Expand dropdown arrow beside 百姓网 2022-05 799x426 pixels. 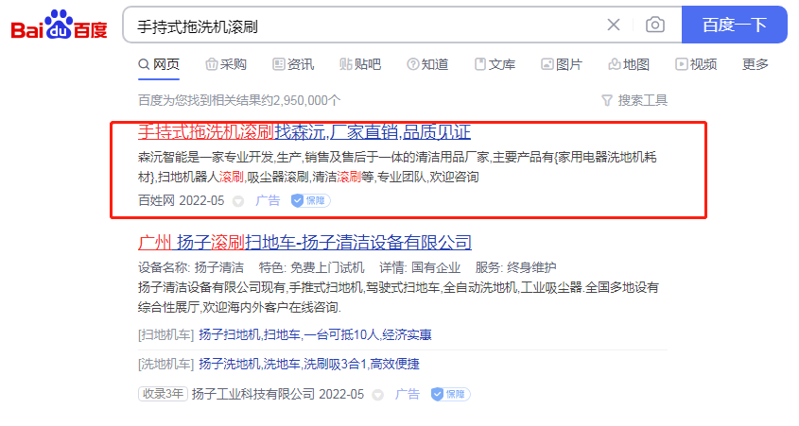(238, 201)
